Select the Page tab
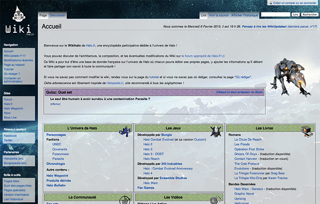 click(43, 15)
